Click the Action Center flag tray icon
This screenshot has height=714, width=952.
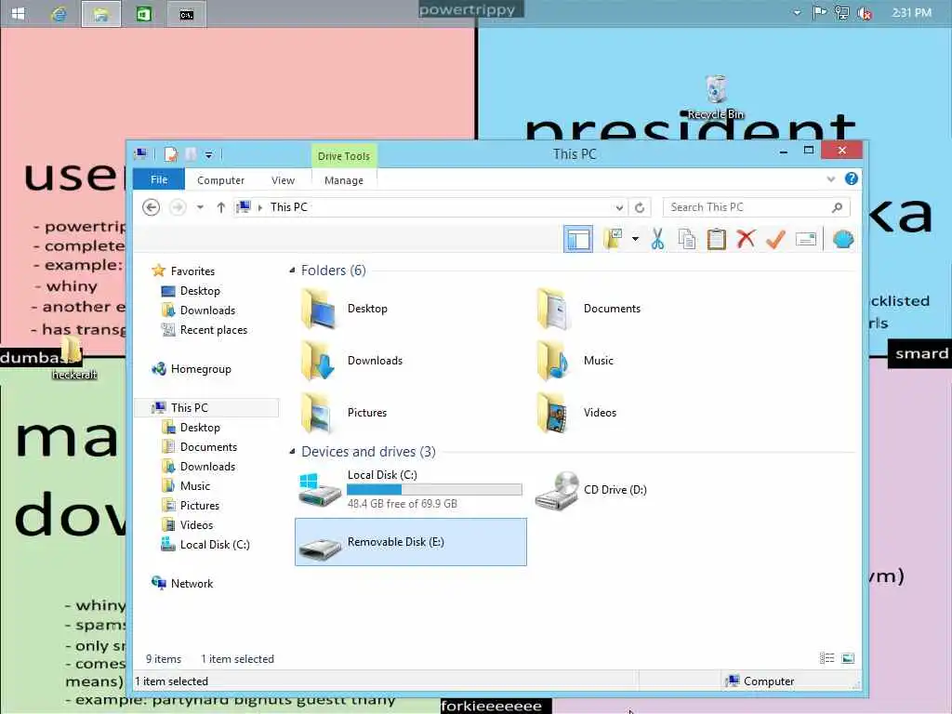click(x=819, y=13)
